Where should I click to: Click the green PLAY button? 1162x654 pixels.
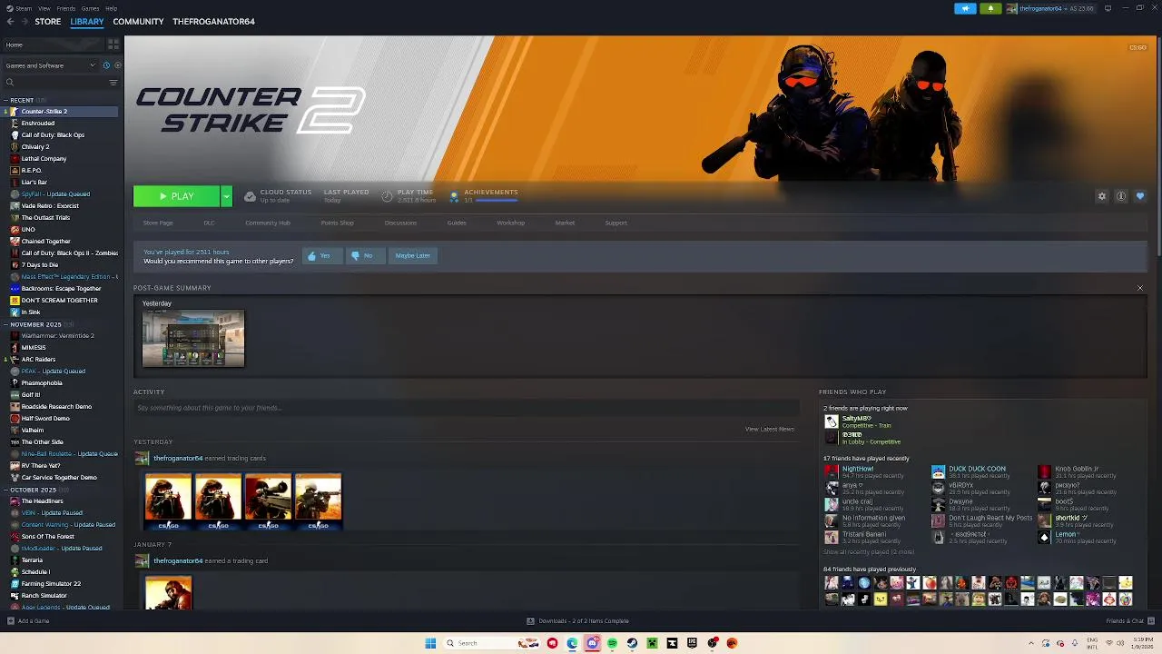pyautogui.click(x=176, y=196)
